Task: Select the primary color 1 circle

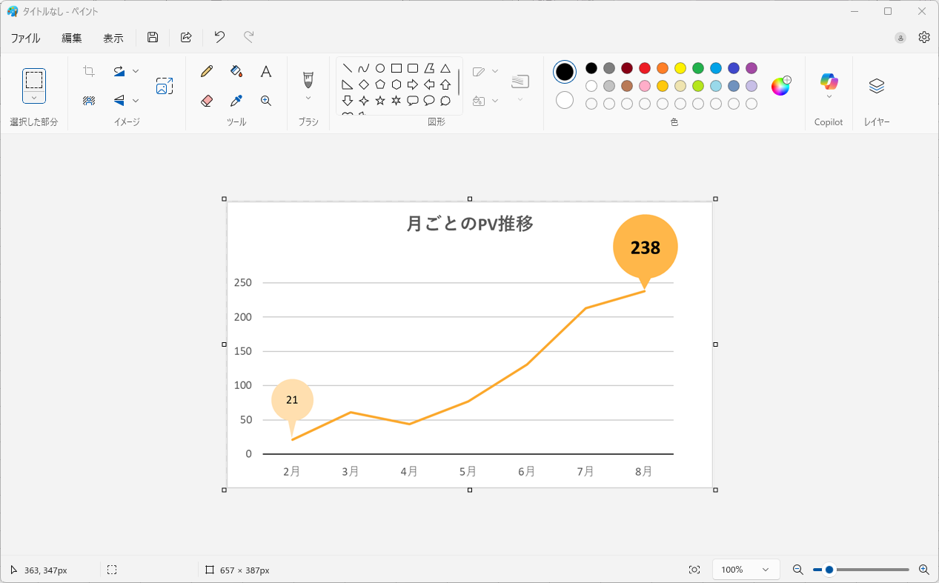Action: (565, 72)
